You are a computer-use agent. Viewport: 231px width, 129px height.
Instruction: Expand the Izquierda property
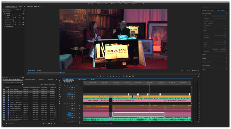[4, 23]
